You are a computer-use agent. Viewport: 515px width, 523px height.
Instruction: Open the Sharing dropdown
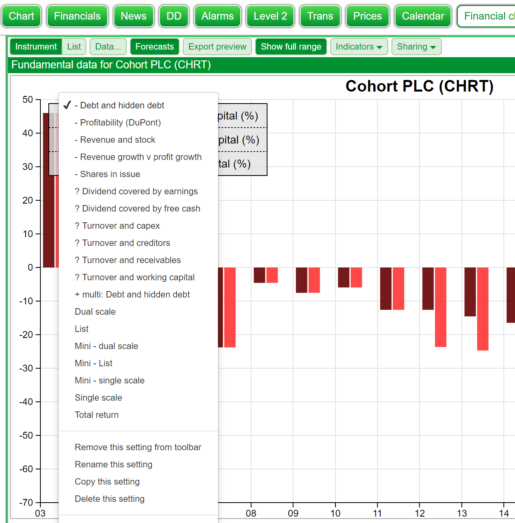point(416,47)
